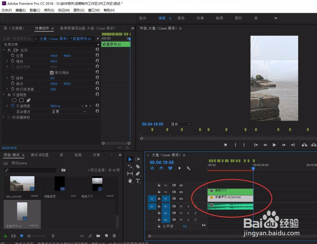Switch to the 音频 workspace tab
This screenshot has height=244, width=317.
point(219,18)
